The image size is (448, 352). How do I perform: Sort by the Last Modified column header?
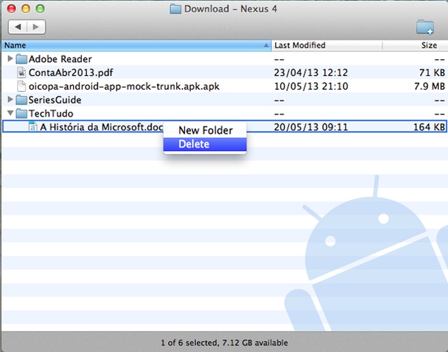327,46
